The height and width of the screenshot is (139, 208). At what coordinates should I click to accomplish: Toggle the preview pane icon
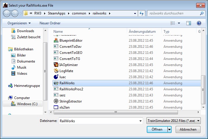188,23
